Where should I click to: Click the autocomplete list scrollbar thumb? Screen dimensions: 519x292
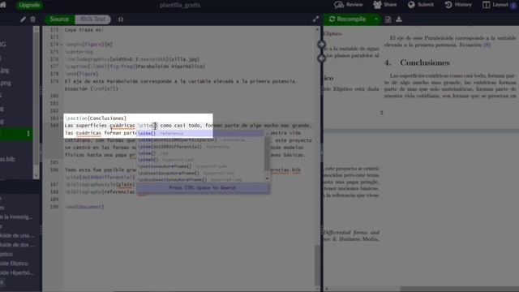click(x=267, y=153)
